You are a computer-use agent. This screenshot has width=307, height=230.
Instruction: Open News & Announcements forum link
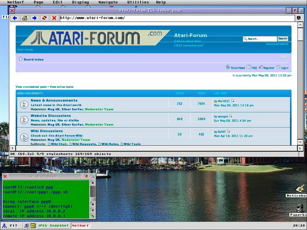54,100
